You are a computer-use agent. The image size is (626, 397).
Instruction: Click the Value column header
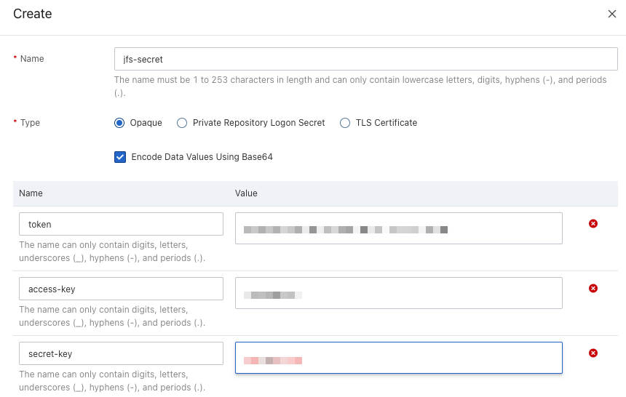pos(246,193)
